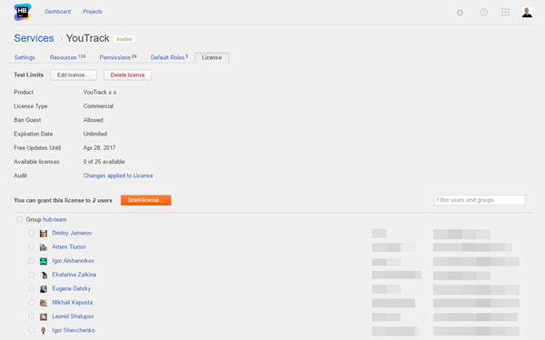Open Eugene Datsky's user link

[71, 289]
